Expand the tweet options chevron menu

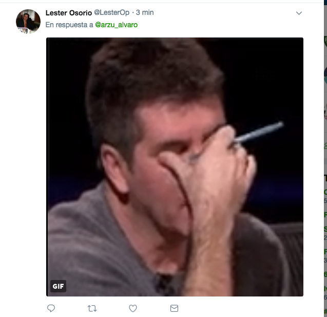pos(299,13)
